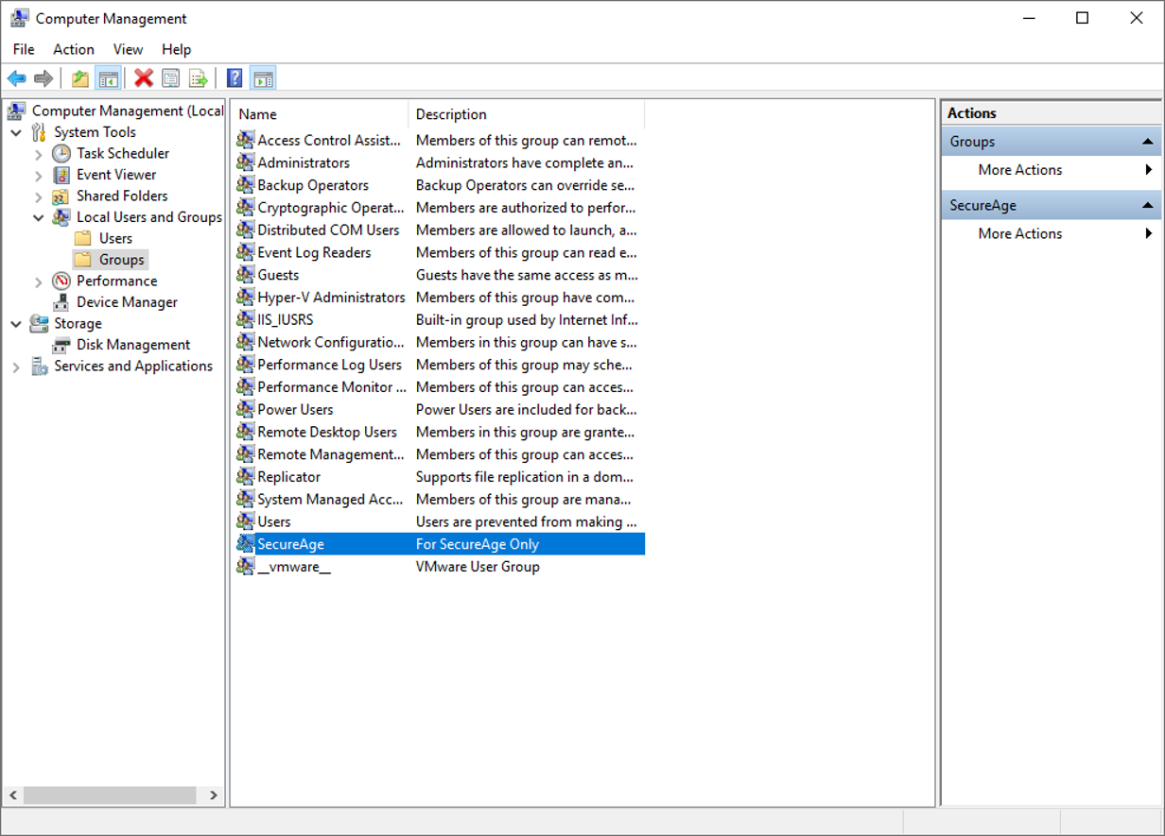The image size is (1165, 836).
Task: Click the IIS_IUSRS group icon
Action: 245,319
